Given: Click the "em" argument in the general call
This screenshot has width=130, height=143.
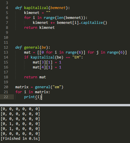Looking at the screenshot, I should click(57, 87).
